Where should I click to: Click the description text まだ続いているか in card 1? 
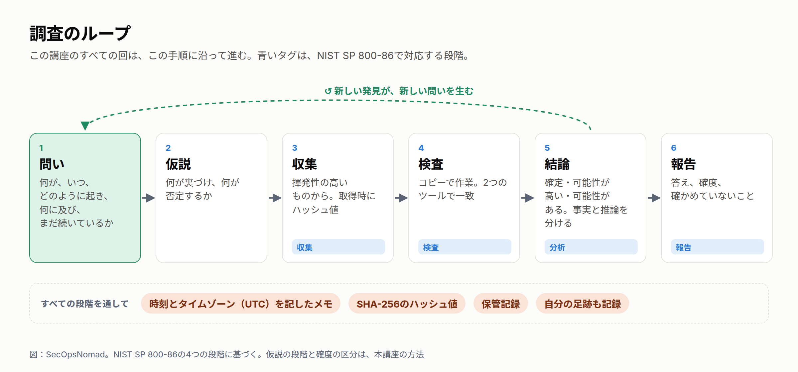[76, 223]
